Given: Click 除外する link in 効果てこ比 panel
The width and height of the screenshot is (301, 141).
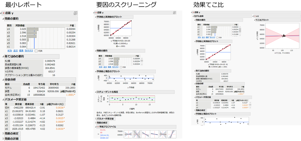Looking at the screenshot, I should pyautogui.click(x=212, y=38).
